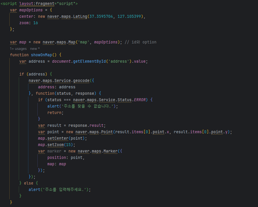
Task: Click the zoom value 16
Action: pyautogui.click(x=36, y=23)
